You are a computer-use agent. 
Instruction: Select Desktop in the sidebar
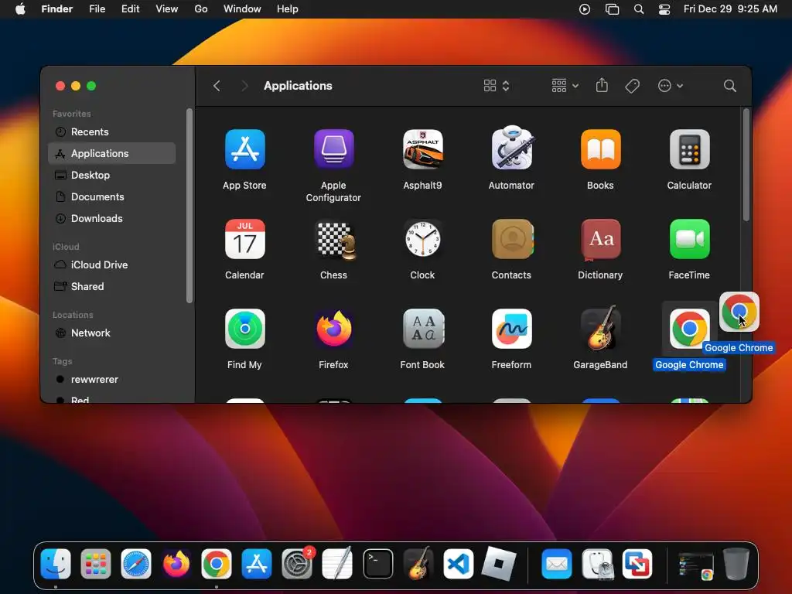coord(111,176)
